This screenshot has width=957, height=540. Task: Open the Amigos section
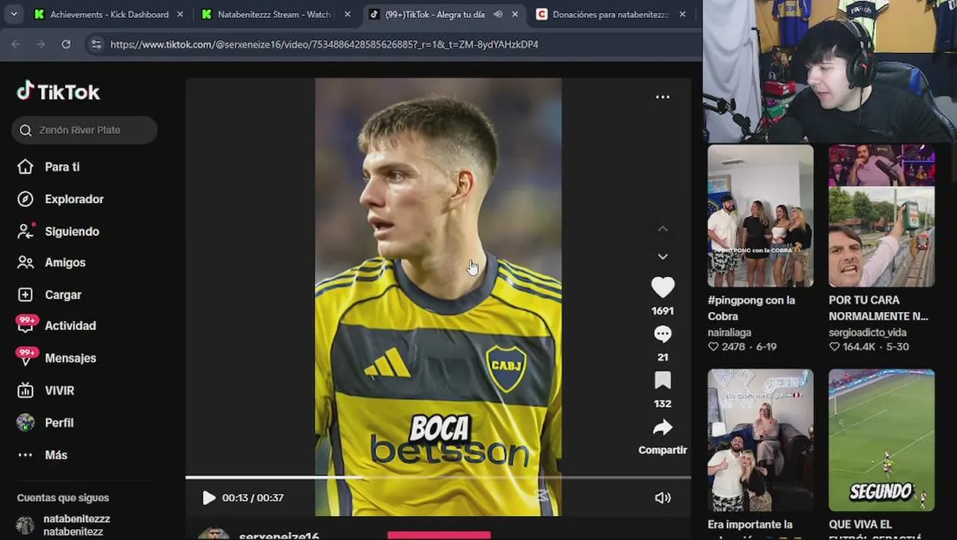(52, 262)
